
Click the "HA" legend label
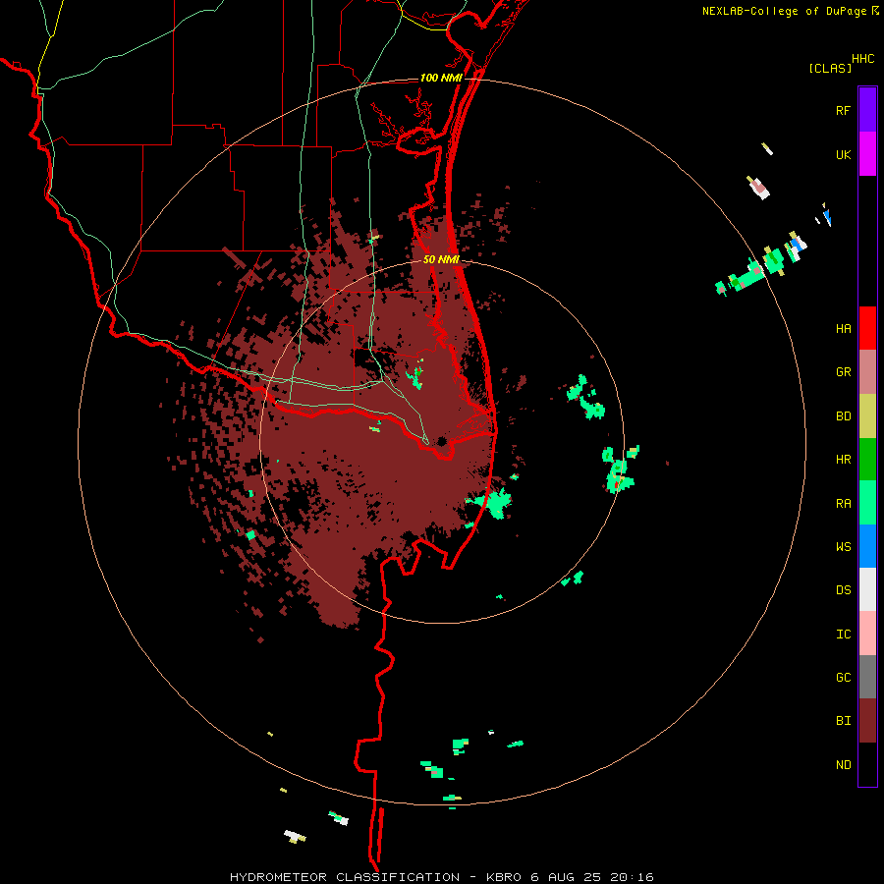[x=844, y=328]
